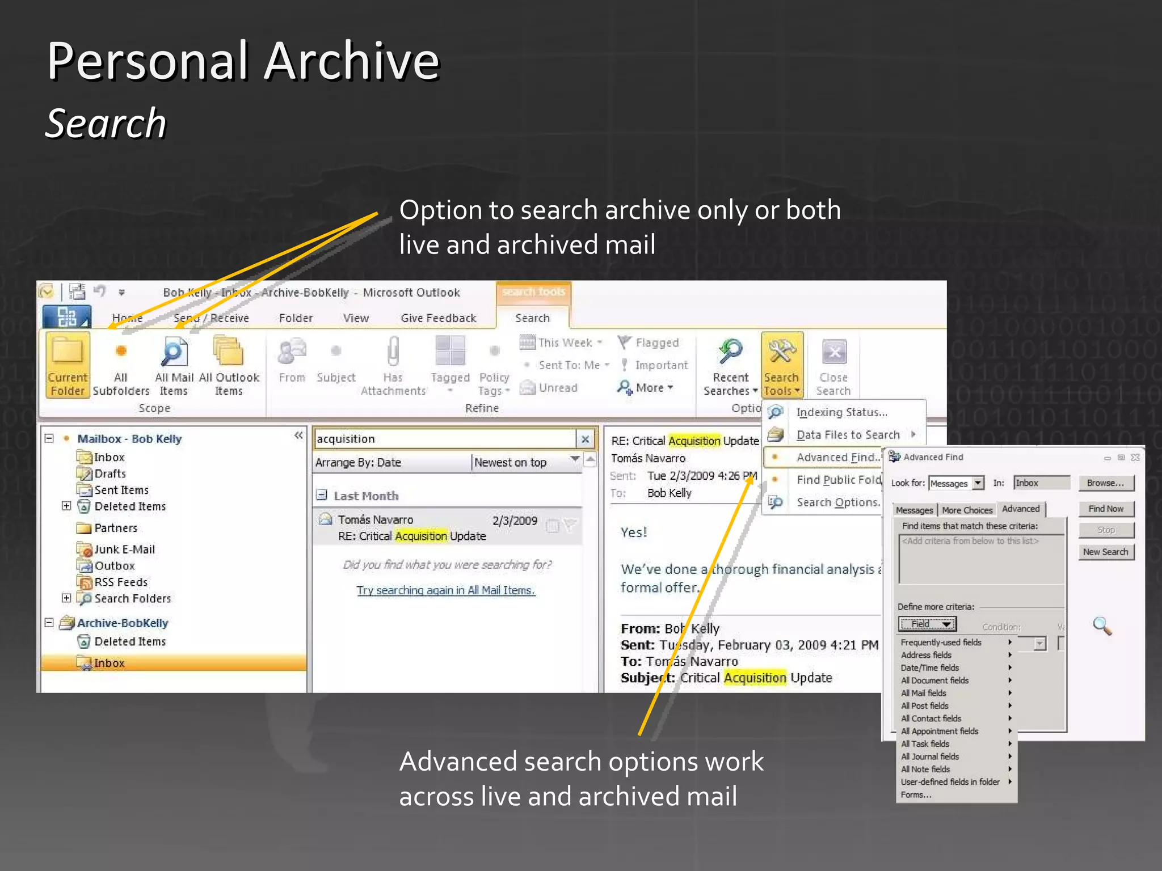This screenshot has height=871, width=1162.
Task: Click in the acquisition search field
Action: (445, 439)
